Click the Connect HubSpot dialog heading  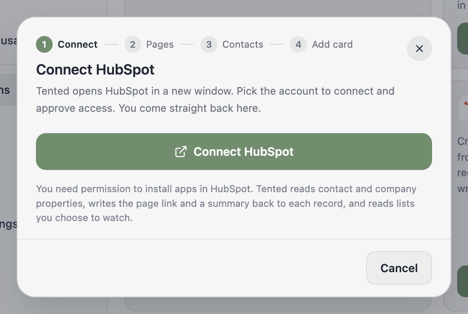tap(95, 69)
